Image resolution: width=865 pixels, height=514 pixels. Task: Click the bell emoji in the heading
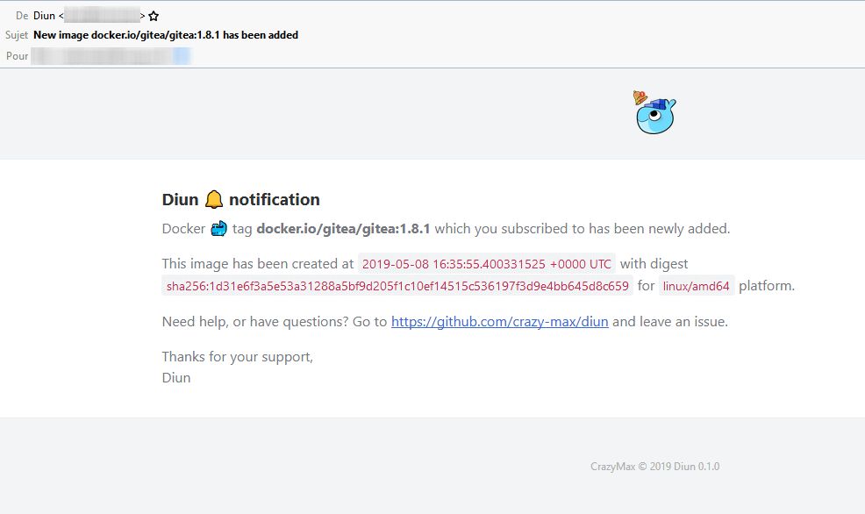point(214,200)
